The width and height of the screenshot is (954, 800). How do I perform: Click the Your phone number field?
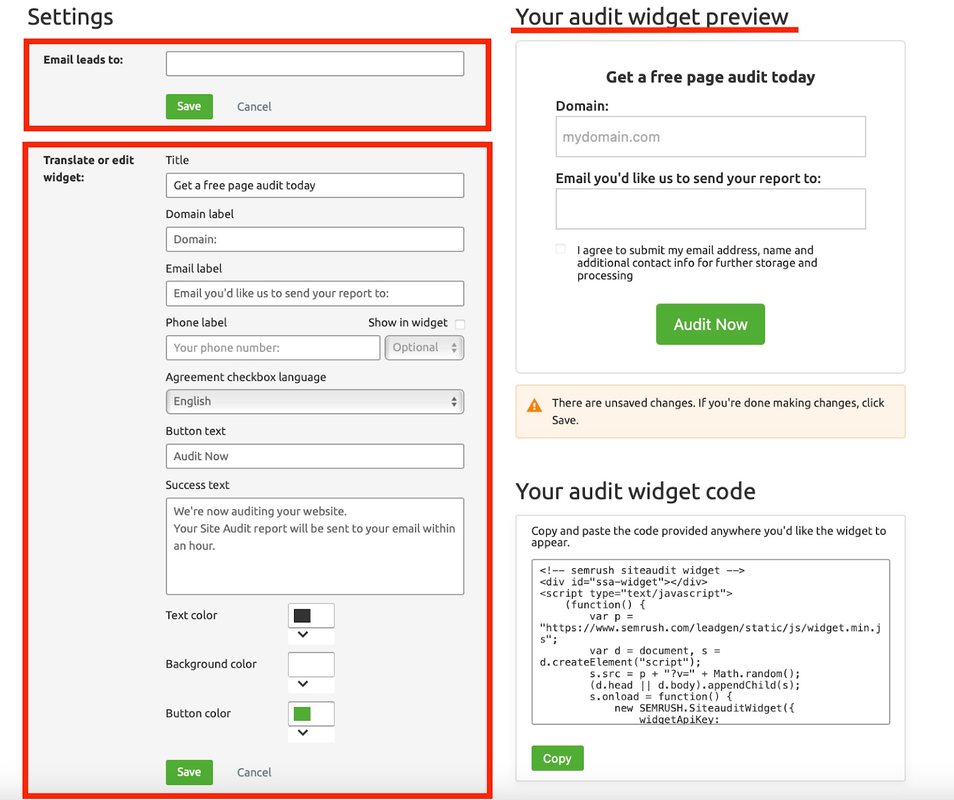coord(272,348)
